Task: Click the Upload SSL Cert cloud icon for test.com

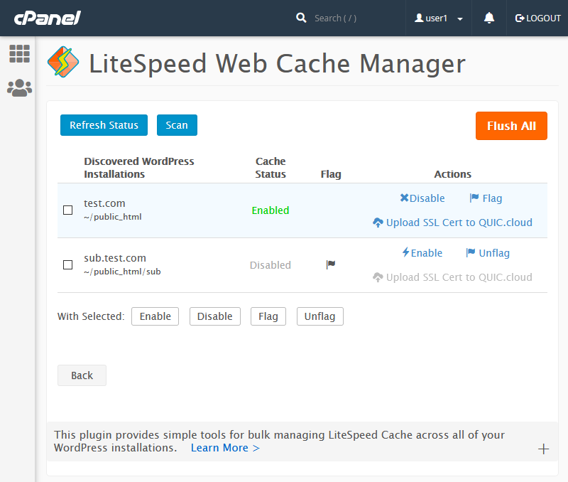Action: pos(378,223)
